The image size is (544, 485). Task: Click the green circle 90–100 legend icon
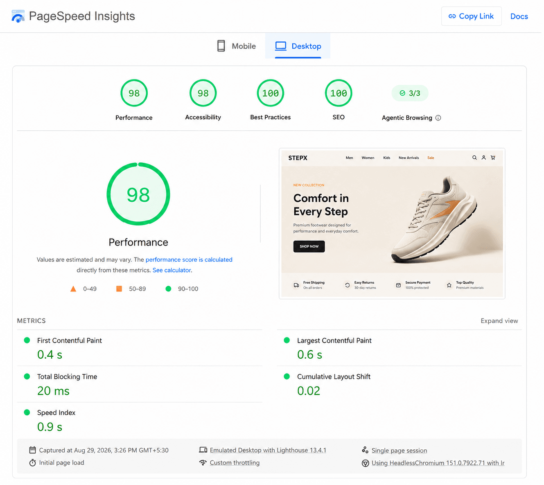tap(168, 289)
